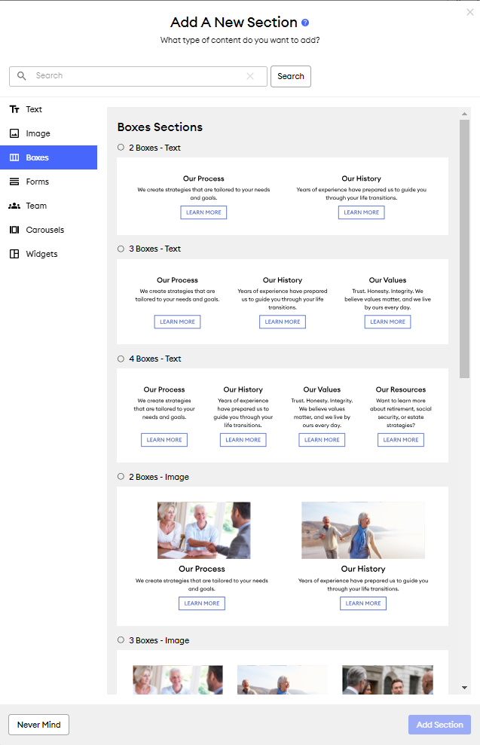Image resolution: width=480 pixels, height=745 pixels.
Task: Open the Text sections category label
Action: pos(34,109)
